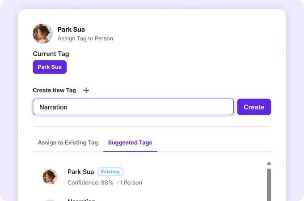Screen dimensions: 304x201
Task: Select the Narration suggestion at list bottom
Action: (x=82, y=200)
